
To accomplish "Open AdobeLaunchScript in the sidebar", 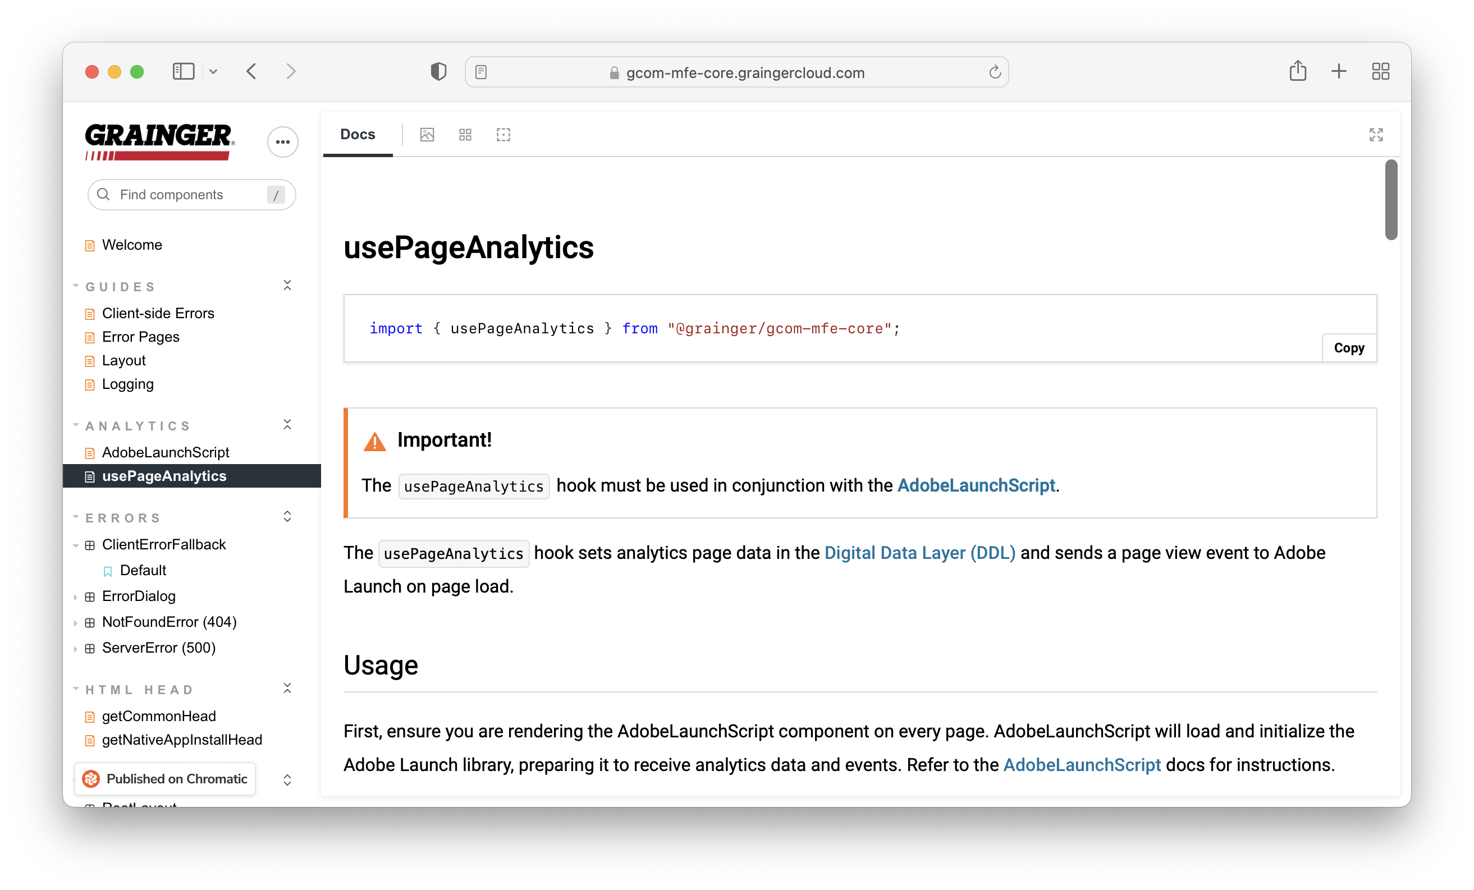I will (166, 452).
